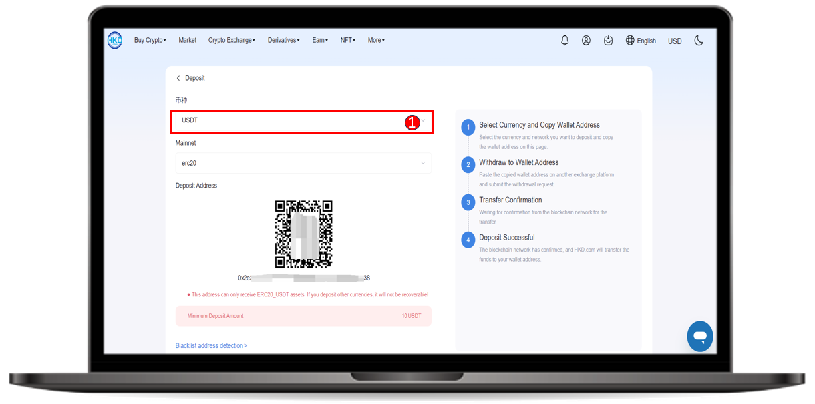Viewport: 815px width, 404px height.
Task: Open the live chat bubble
Action: coord(699,337)
